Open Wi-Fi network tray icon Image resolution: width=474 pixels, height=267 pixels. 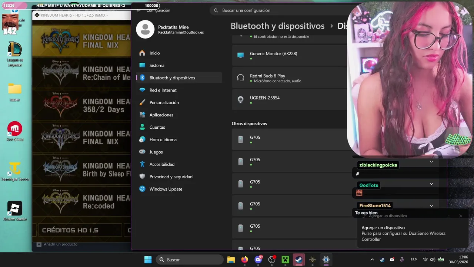click(x=425, y=260)
